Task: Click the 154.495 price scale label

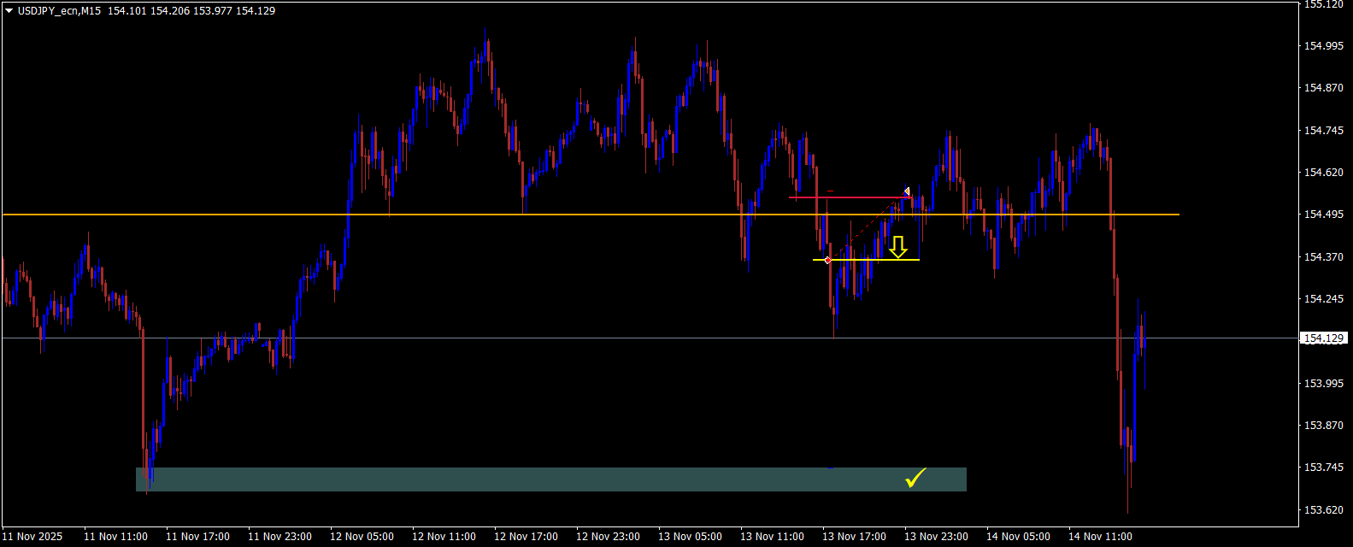Action: click(x=1323, y=215)
